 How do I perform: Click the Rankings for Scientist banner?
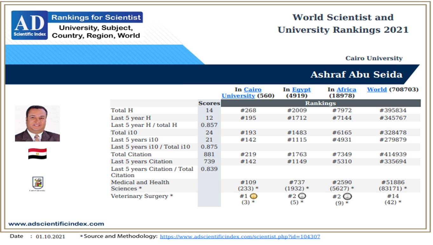96,17
